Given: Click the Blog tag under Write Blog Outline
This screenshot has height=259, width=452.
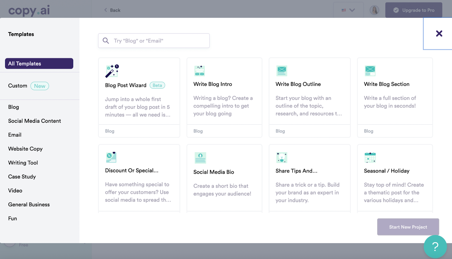Looking at the screenshot, I should [280, 131].
